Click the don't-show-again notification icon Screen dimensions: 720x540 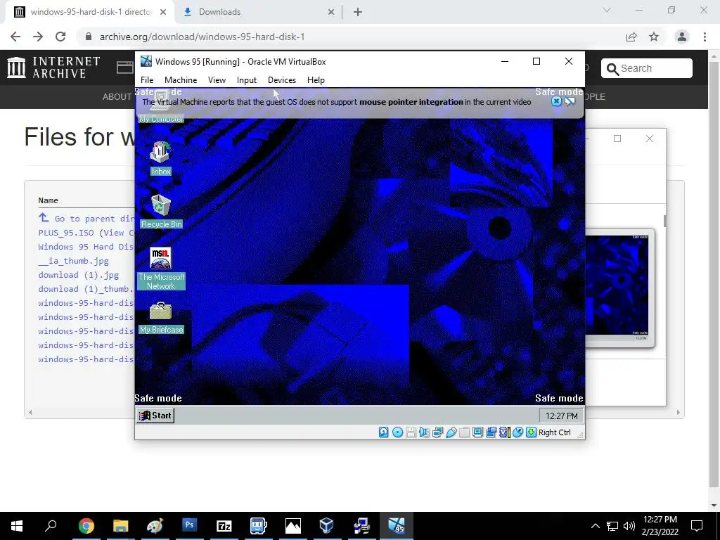570,101
